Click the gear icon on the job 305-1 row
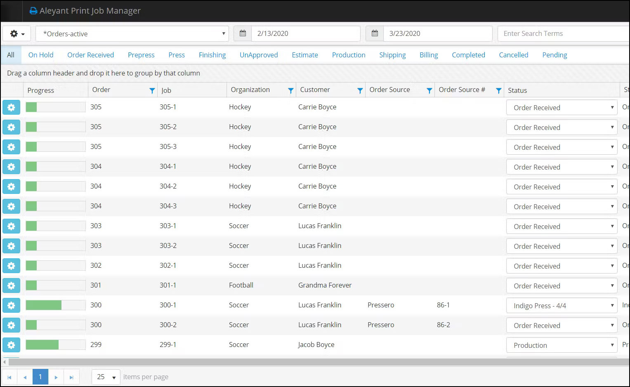 click(x=11, y=107)
